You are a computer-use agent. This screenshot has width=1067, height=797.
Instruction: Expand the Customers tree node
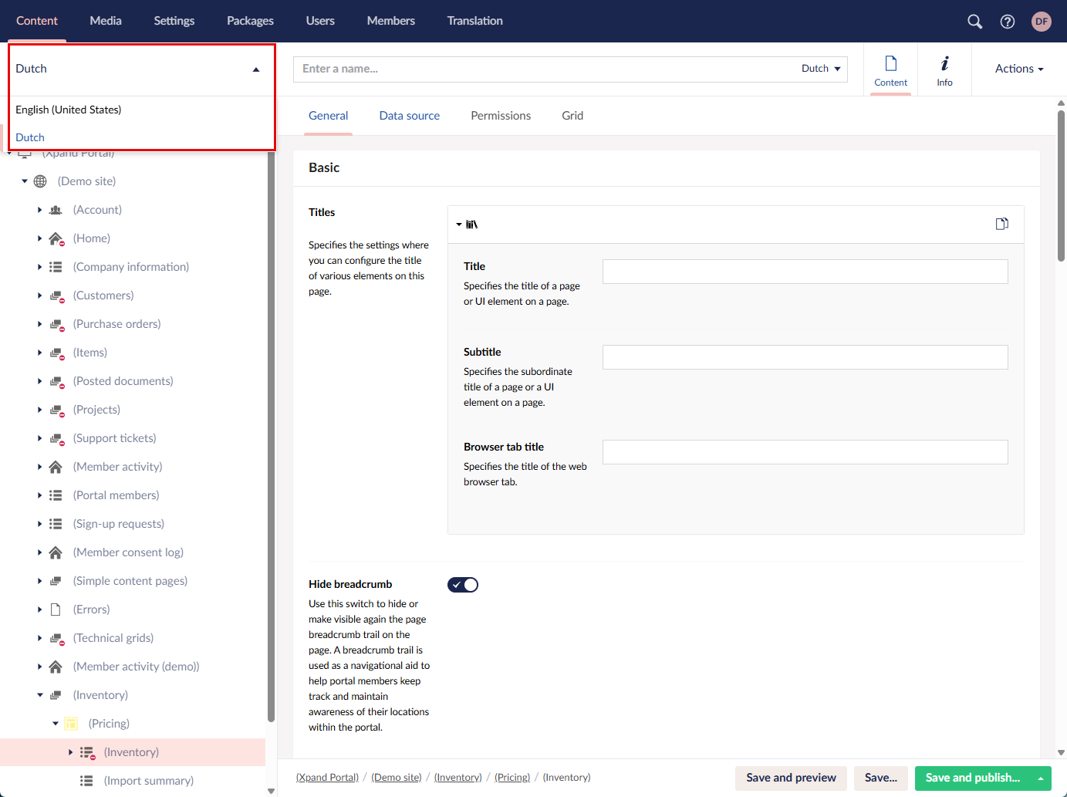coord(40,295)
